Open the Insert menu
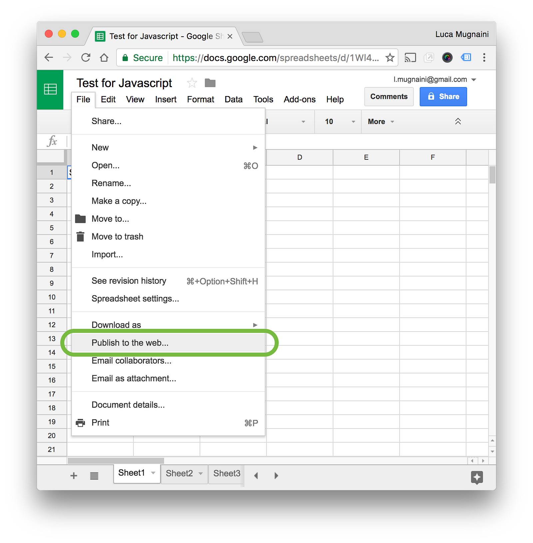The width and height of the screenshot is (533, 543). (x=166, y=99)
